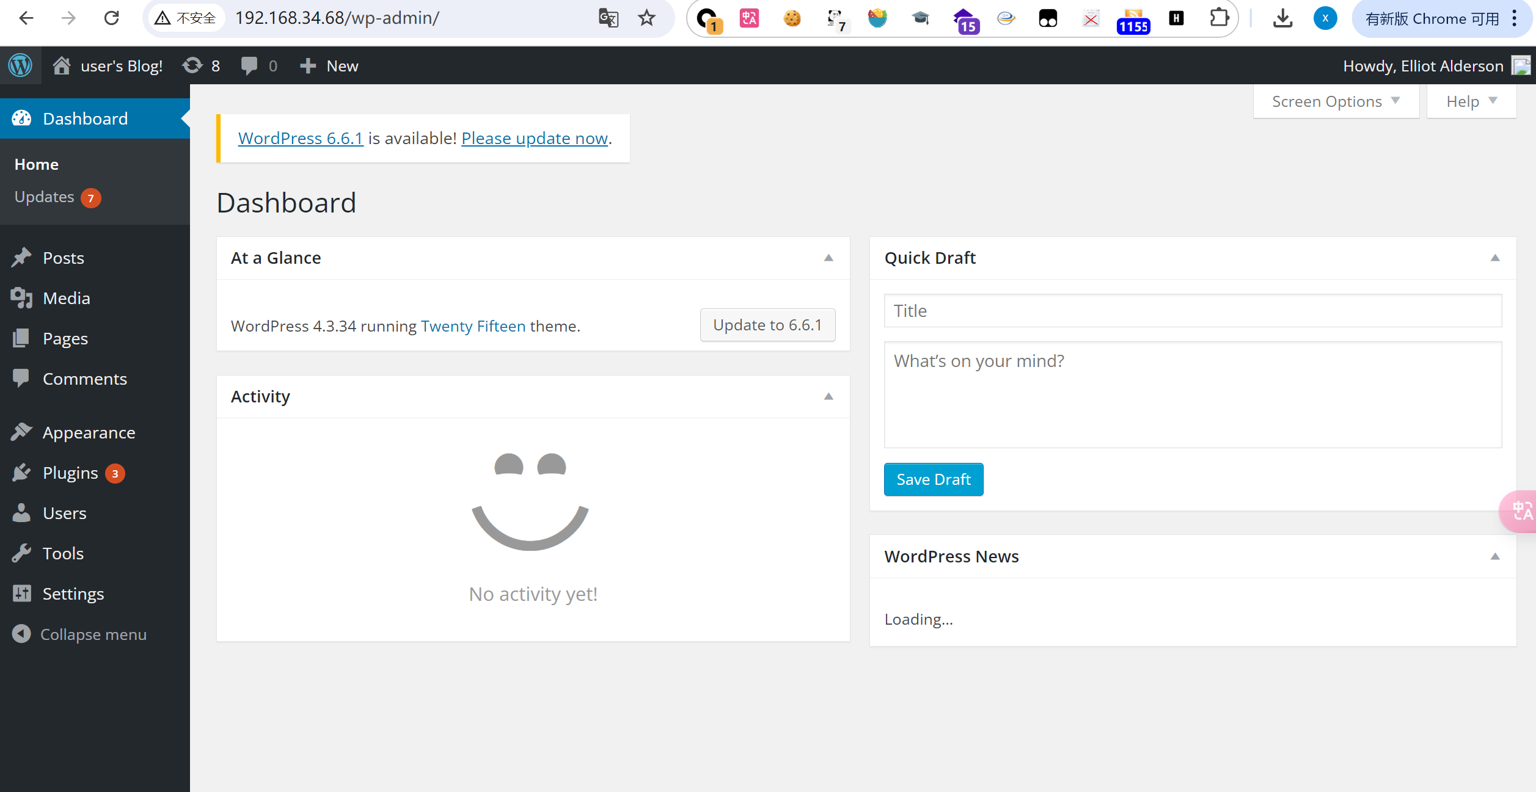Bookmark this page with star icon
Image resolution: width=1536 pixels, height=792 pixels.
[x=646, y=18]
